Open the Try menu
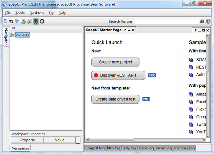This screenshot has height=154, width=214. coord(51,13)
